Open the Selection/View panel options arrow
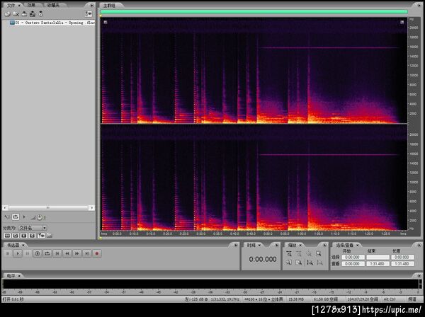425x317 pixels. (419, 246)
